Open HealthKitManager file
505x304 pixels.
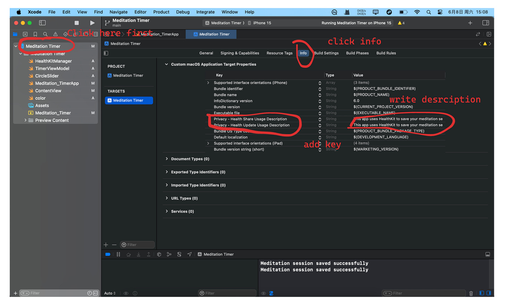[53, 61]
